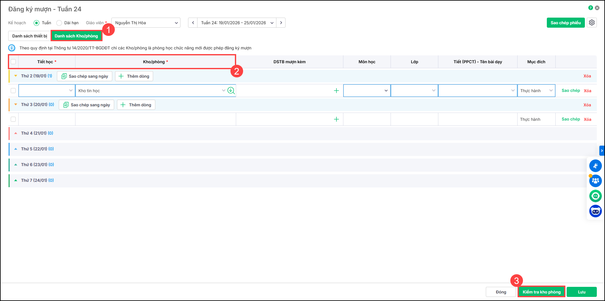Expand the blue side panel arrow

click(x=602, y=151)
